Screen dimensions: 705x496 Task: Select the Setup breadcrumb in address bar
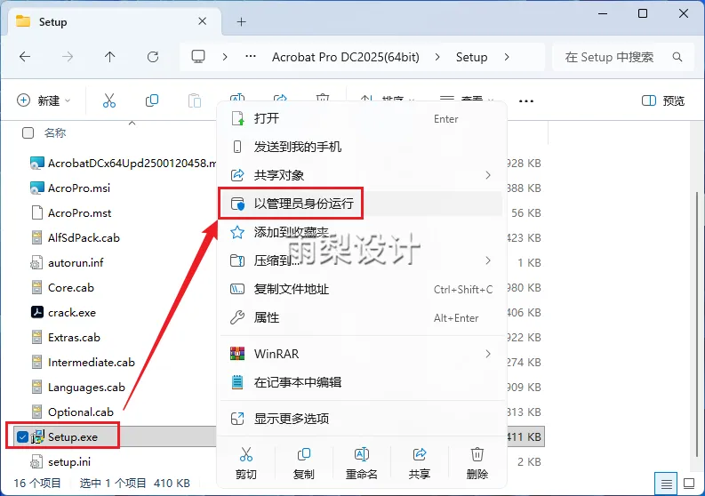tap(471, 57)
